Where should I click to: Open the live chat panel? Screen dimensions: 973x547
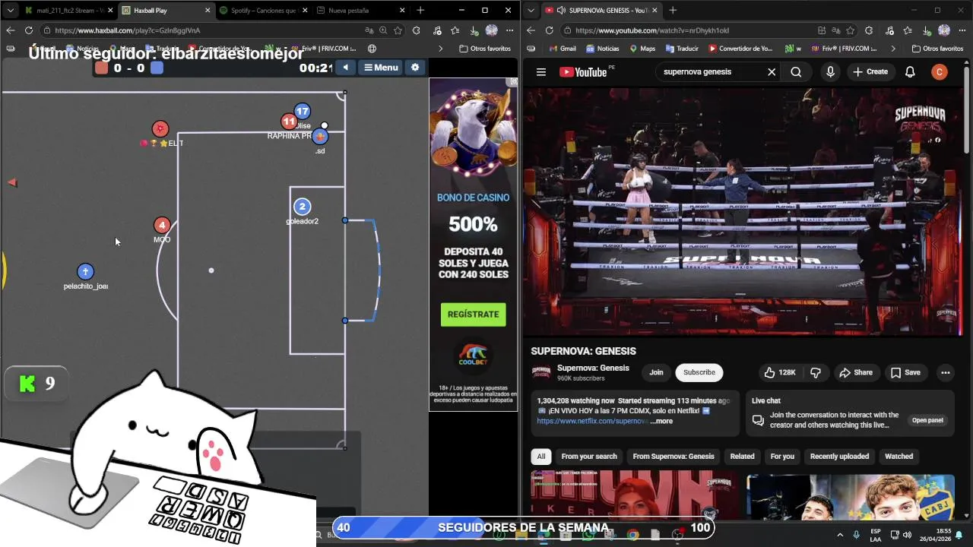927,420
